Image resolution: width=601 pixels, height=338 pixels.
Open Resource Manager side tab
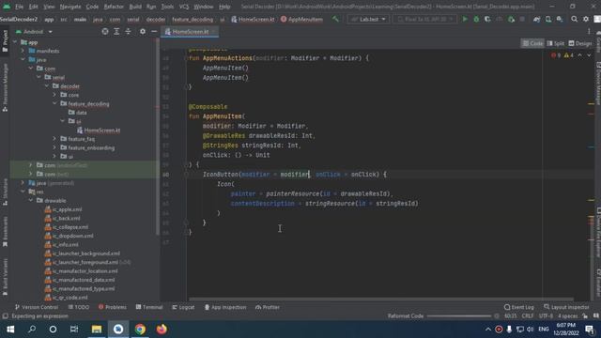(5, 87)
